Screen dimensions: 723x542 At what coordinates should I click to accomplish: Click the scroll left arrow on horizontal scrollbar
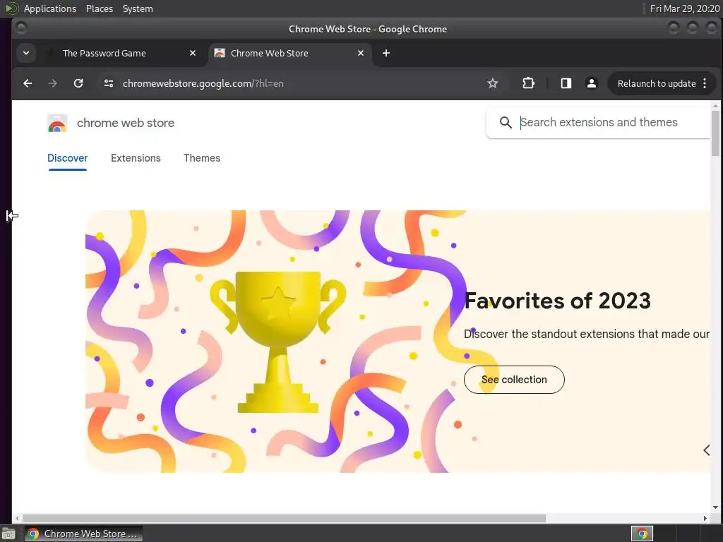pyautogui.click(x=18, y=519)
